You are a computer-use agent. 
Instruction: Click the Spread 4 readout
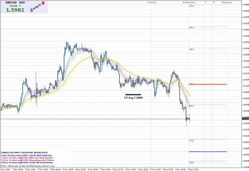coord(15,6)
